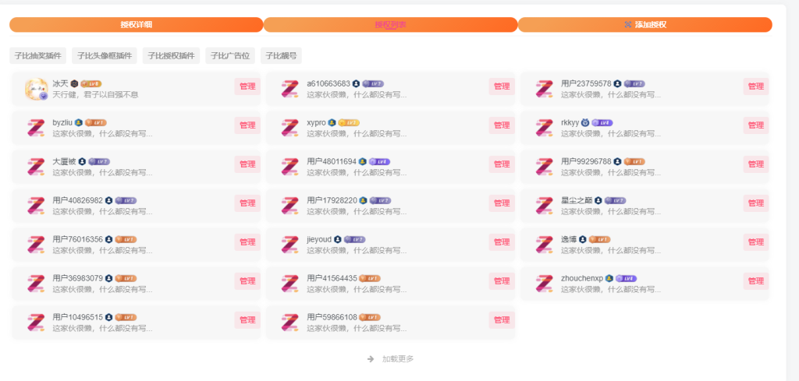Viewport: 799px width, 381px height.
Task: Click the identity badge beside zhouchenxp
Action: click(x=609, y=278)
